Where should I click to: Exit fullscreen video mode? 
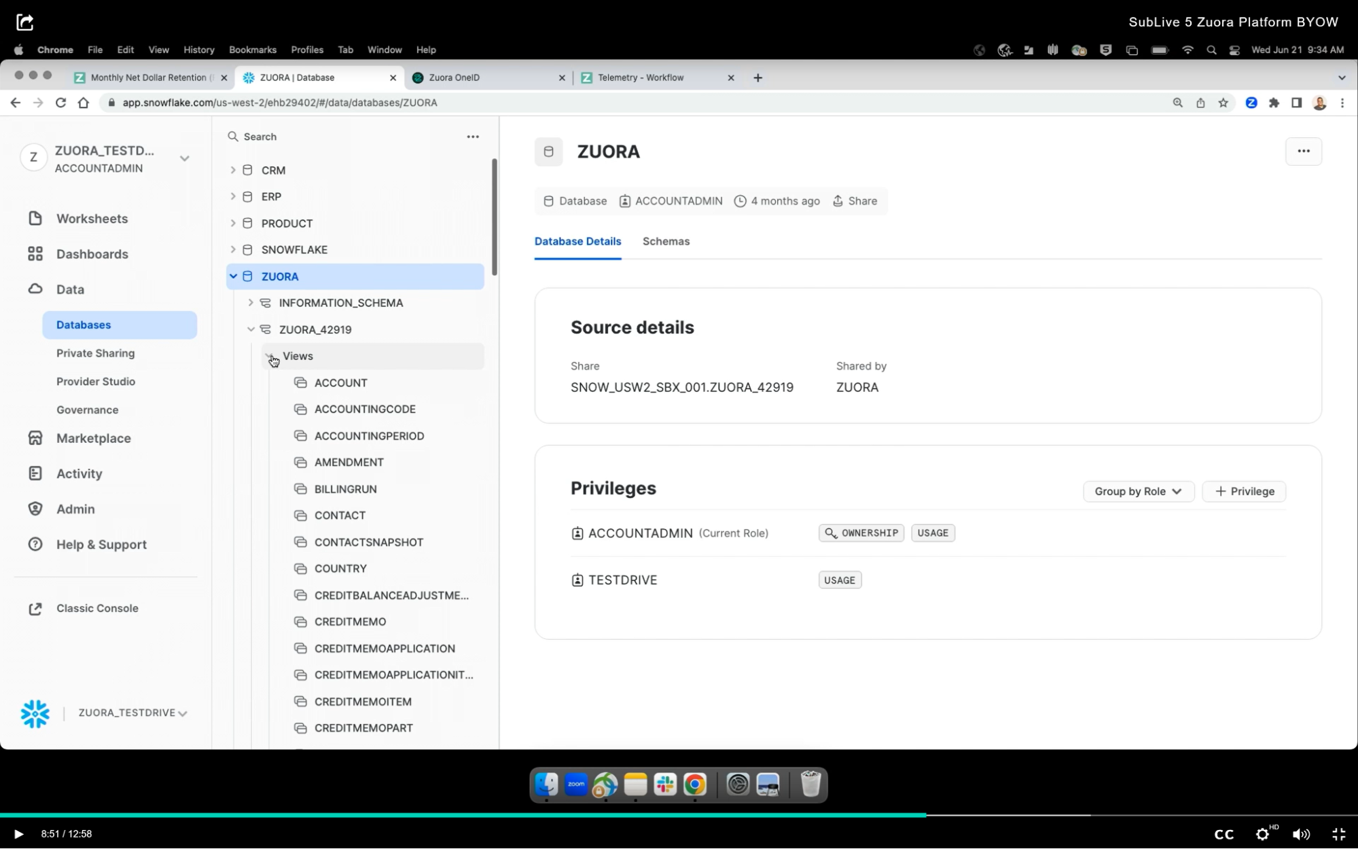1338,834
